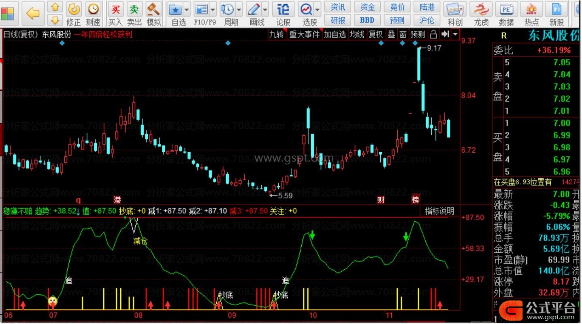The width and height of the screenshot is (582, 324).
Task: Open the F10/F9 info icon
Action: 201,9
